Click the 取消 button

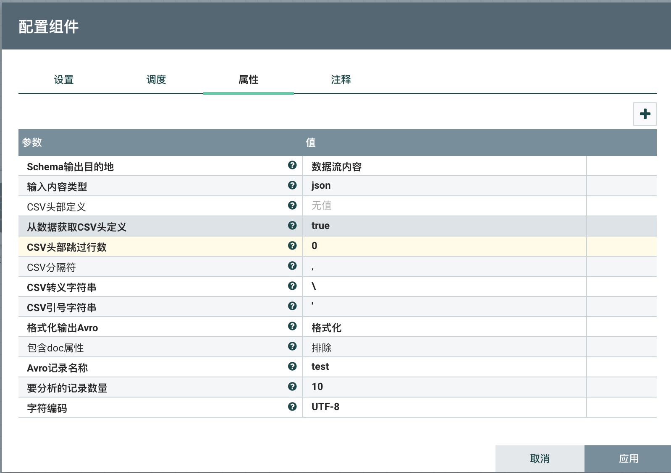pos(540,459)
